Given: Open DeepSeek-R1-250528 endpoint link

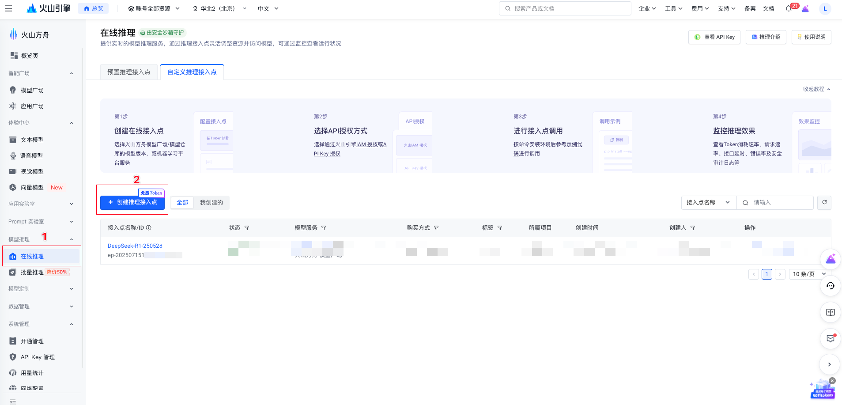Looking at the screenshot, I should click(x=135, y=246).
